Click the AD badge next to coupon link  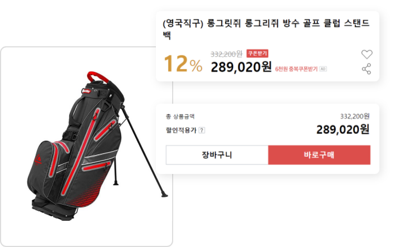coord(323,69)
